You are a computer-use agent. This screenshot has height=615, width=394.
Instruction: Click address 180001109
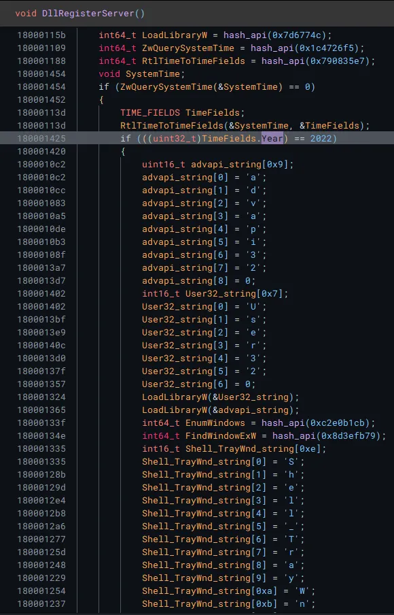point(41,48)
